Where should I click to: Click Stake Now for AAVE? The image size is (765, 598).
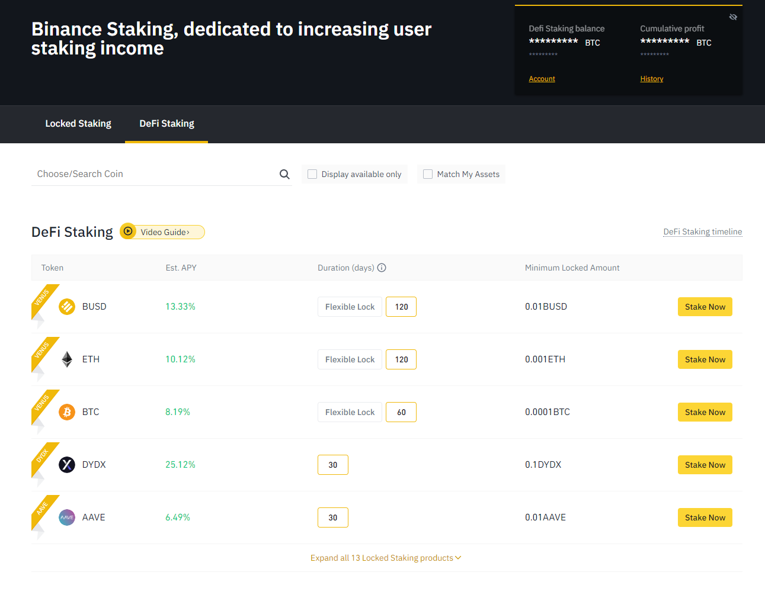pyautogui.click(x=705, y=517)
